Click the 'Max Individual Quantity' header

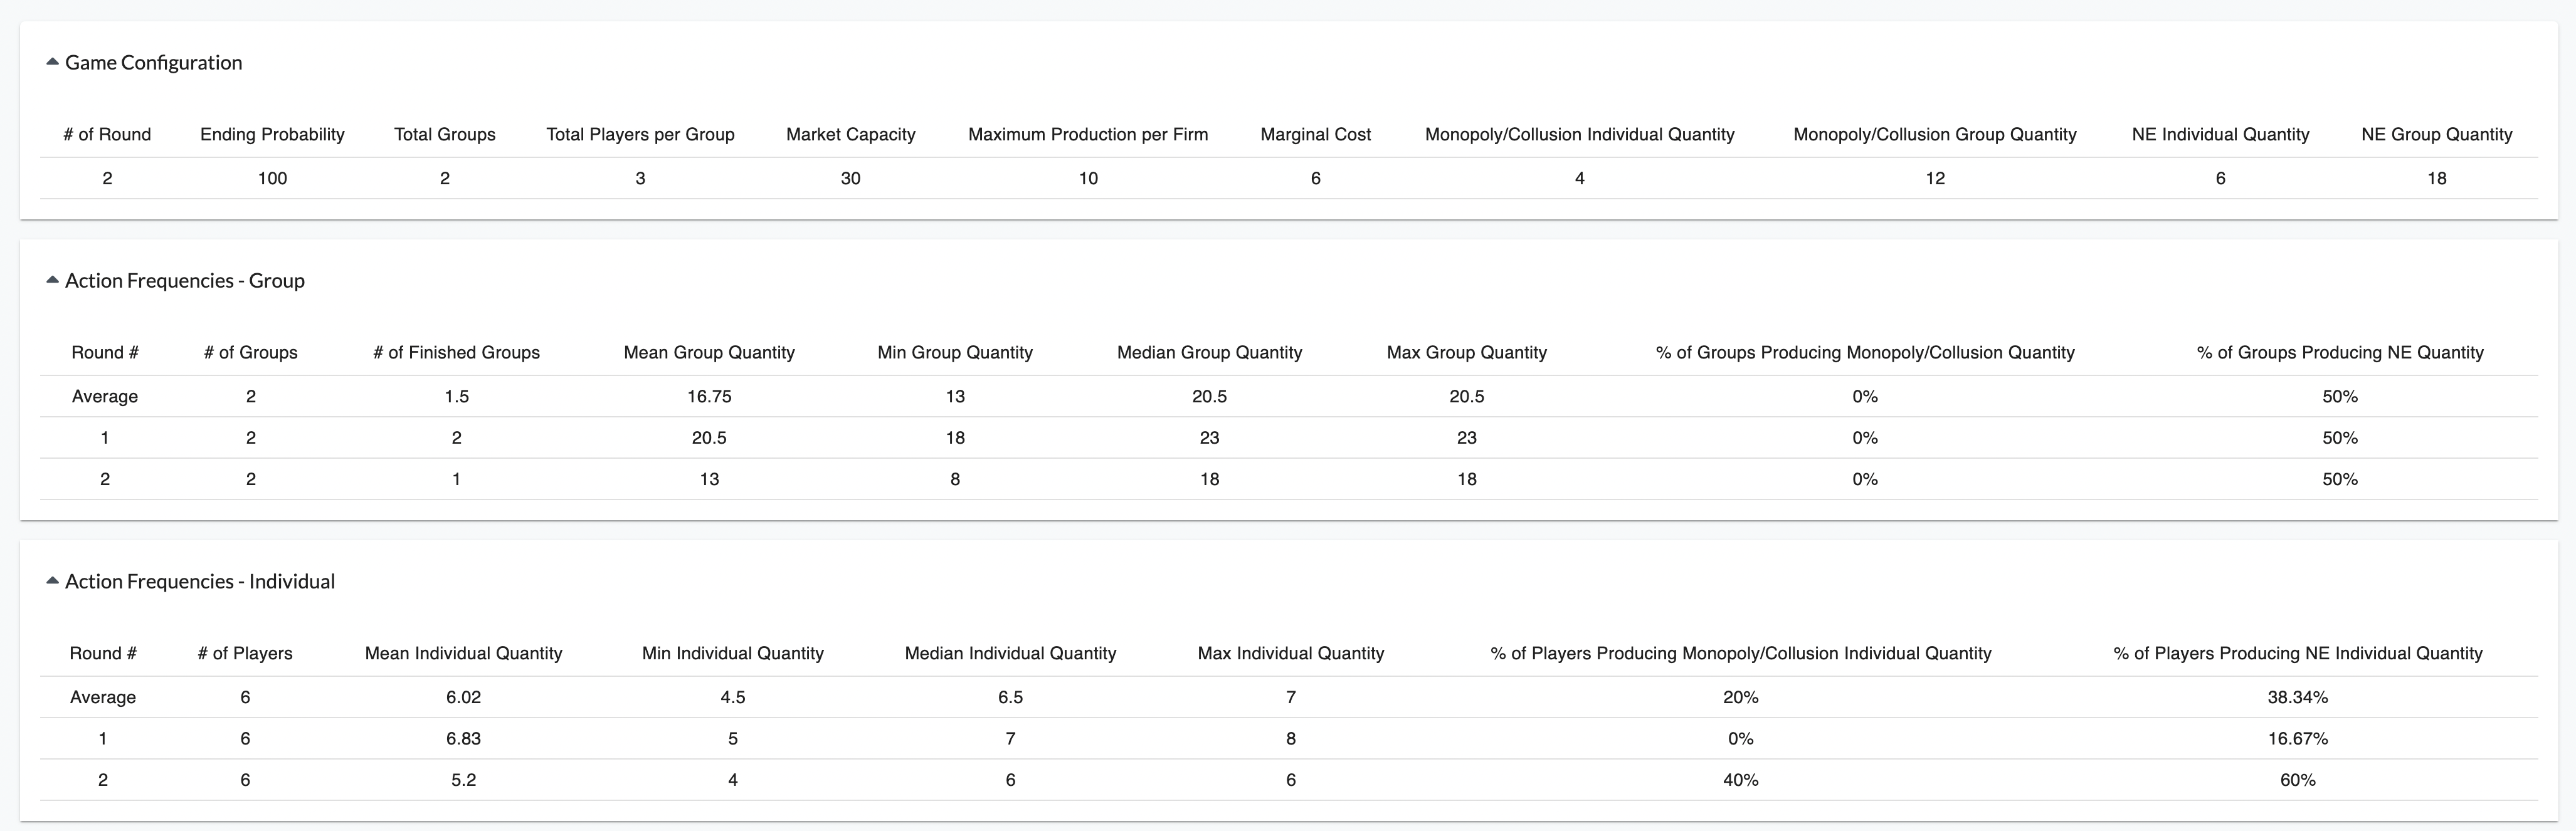click(x=1291, y=653)
